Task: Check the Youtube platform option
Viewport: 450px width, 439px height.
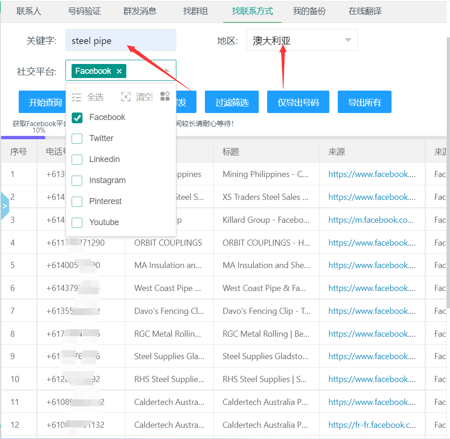Action: pyautogui.click(x=77, y=223)
